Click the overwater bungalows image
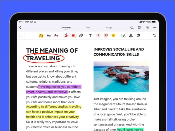Screen dimensions: 175x131 tap(121, 77)
